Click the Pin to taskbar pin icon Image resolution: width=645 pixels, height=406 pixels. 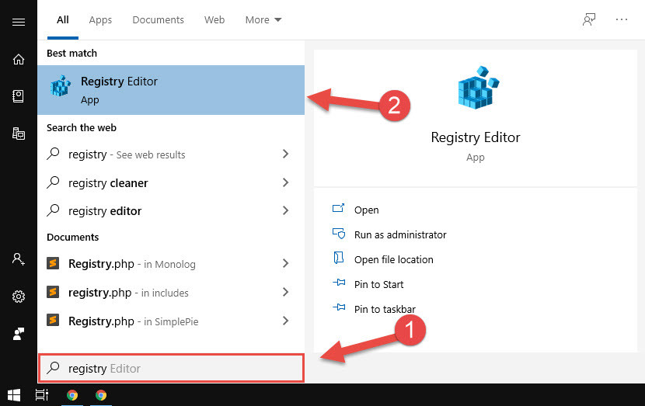click(x=339, y=307)
